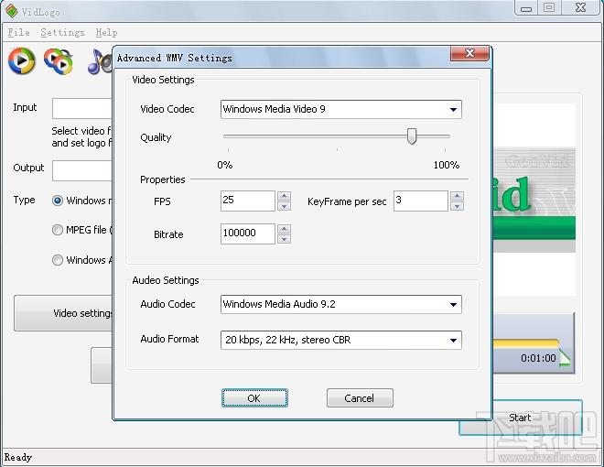Click the double media discs toolbar icon
The width and height of the screenshot is (604, 467).
click(59, 60)
